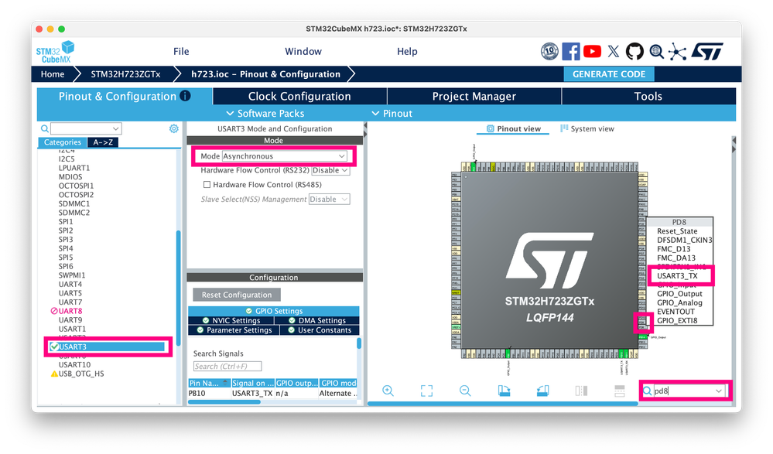Open the Facebook icon link
This screenshot has width=773, height=454.
(x=571, y=51)
